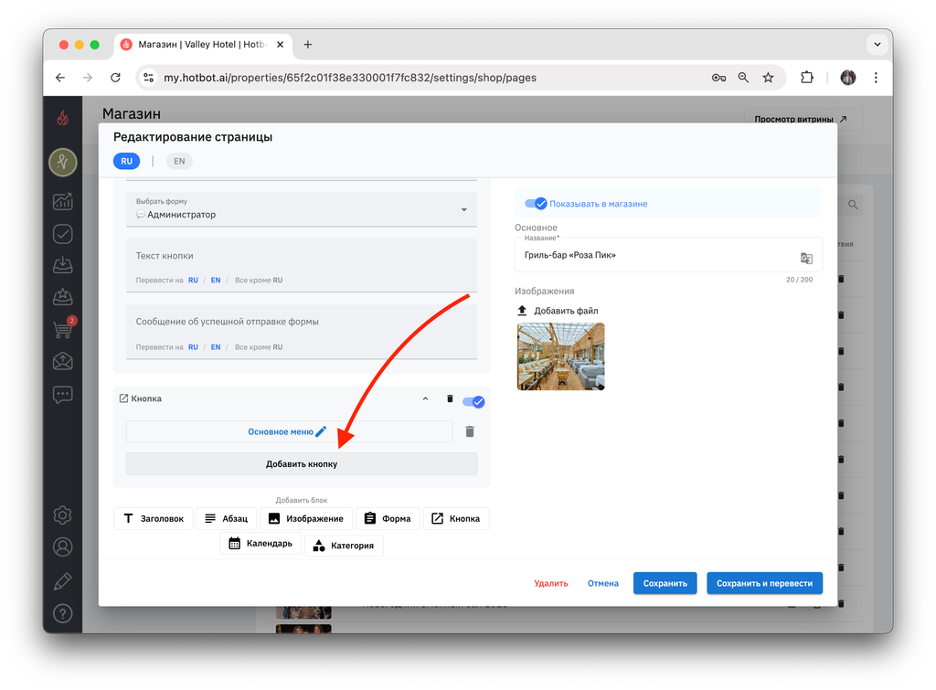Open Chrome profile avatar
Viewport: 936px width, 690px height.
coord(847,78)
